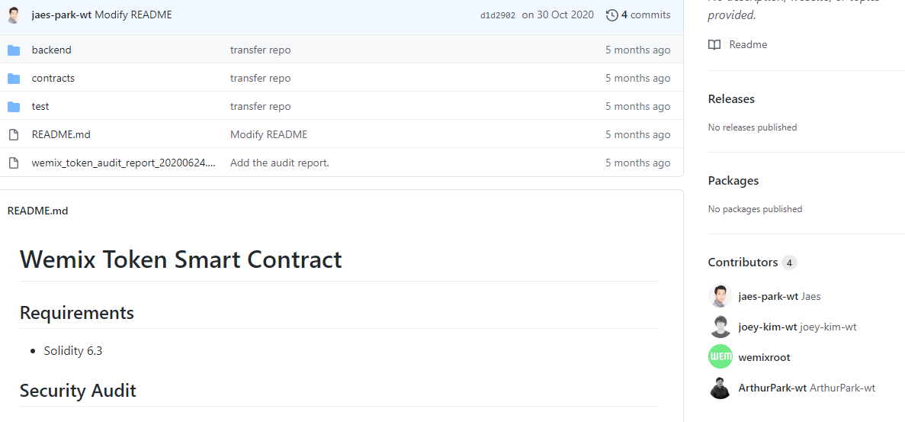Open ArthurPark-wt contributor profile name

tap(772, 388)
